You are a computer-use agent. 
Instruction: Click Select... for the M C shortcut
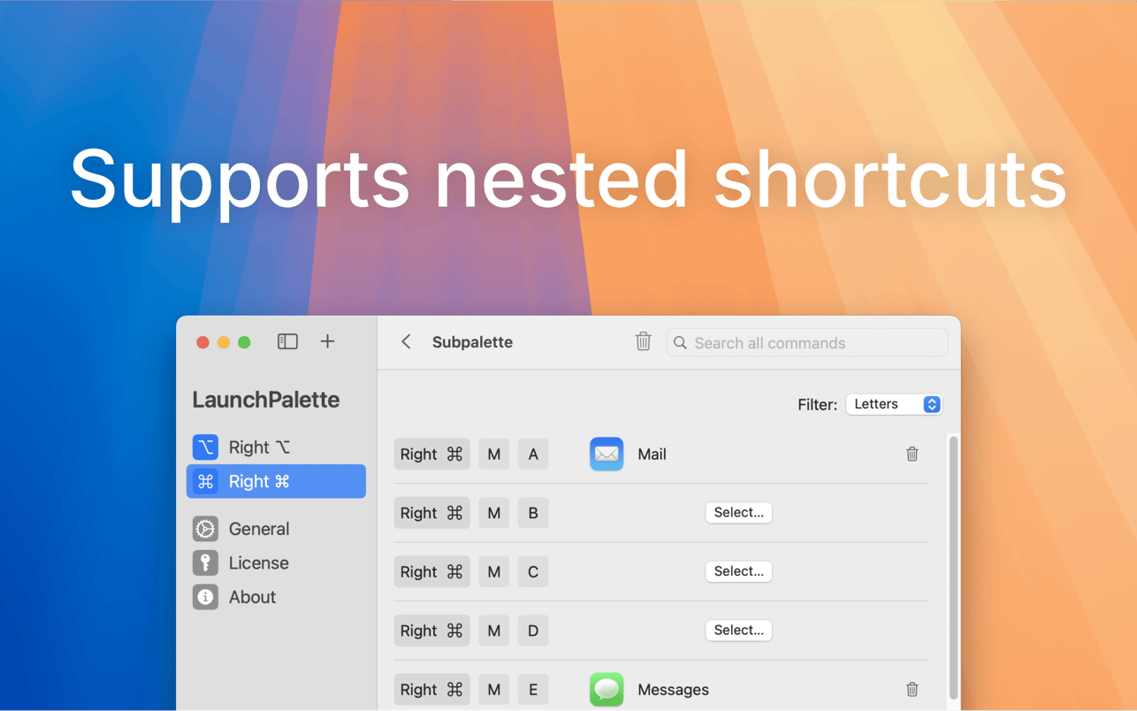point(738,571)
